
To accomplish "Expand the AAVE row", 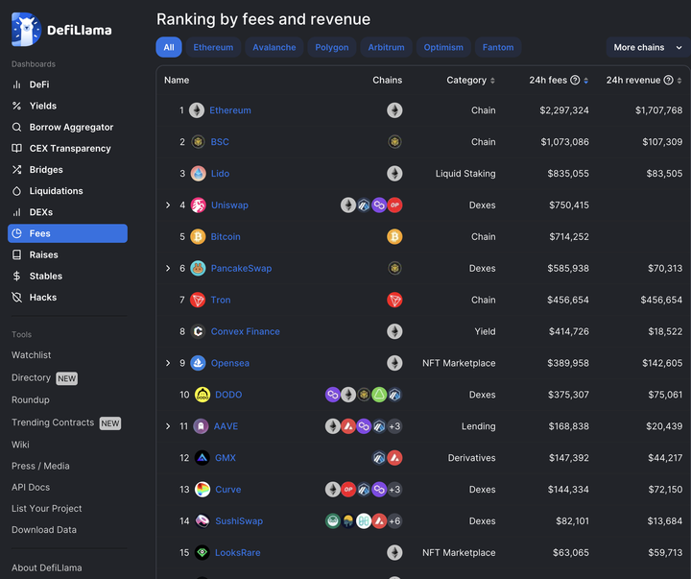I will tap(168, 426).
